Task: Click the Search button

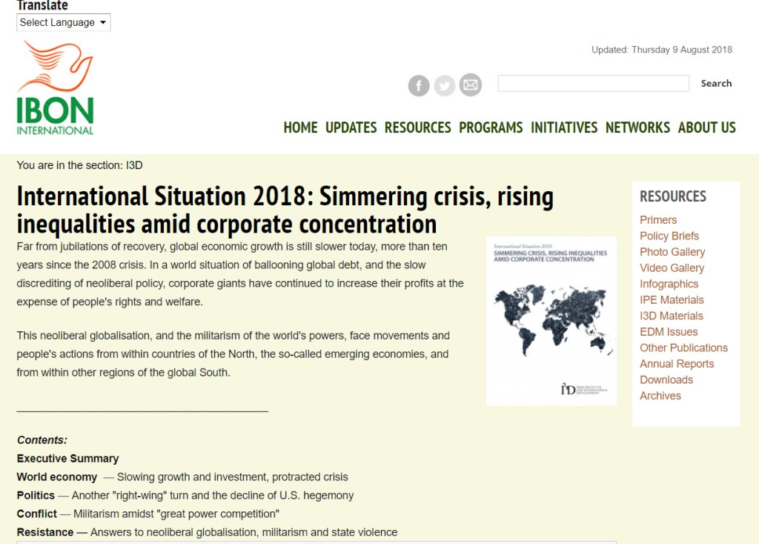Action: click(x=715, y=83)
